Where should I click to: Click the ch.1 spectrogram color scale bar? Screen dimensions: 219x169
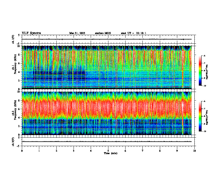click(200, 71)
